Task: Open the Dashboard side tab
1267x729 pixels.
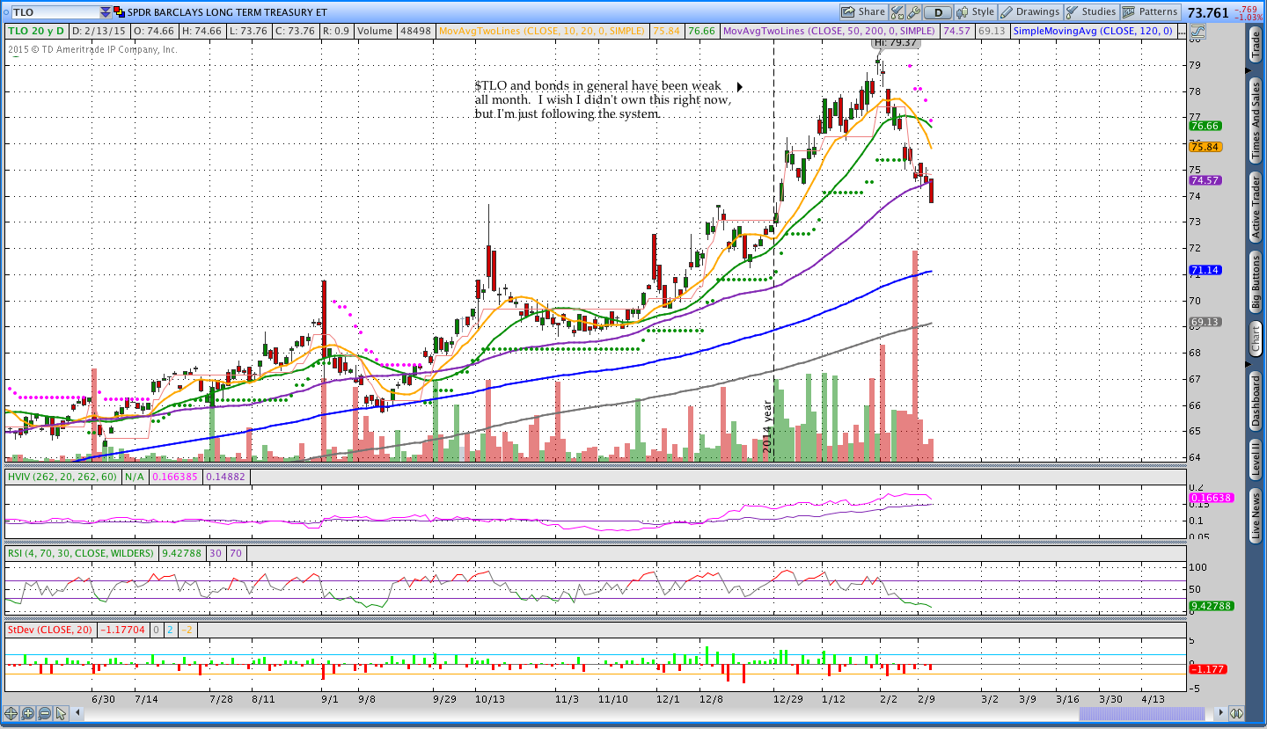Action: (x=1256, y=401)
